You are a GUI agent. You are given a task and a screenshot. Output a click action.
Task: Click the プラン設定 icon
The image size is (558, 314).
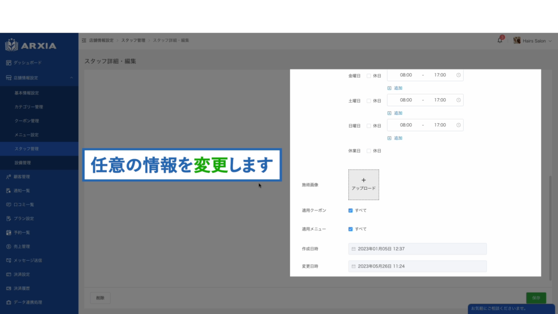point(9,219)
